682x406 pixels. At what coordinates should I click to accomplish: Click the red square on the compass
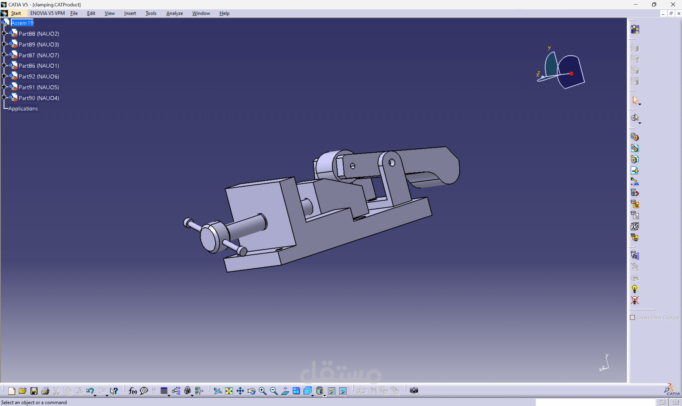click(x=571, y=73)
